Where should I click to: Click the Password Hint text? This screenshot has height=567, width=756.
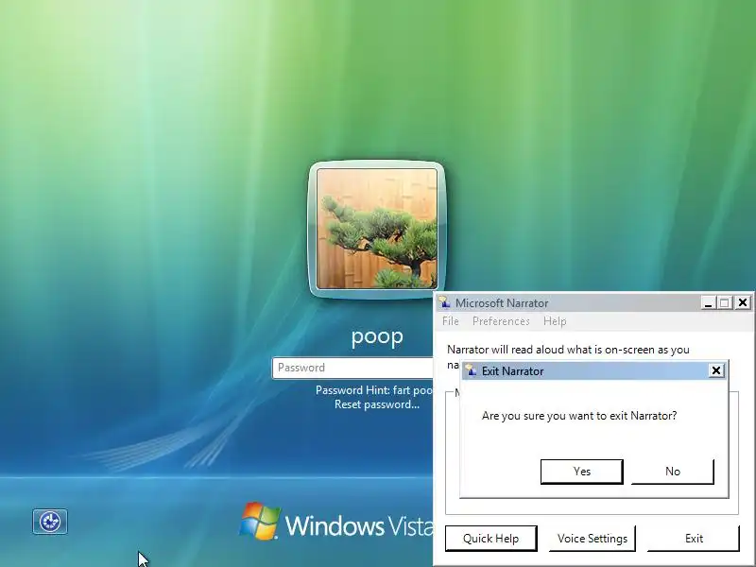coord(374,390)
